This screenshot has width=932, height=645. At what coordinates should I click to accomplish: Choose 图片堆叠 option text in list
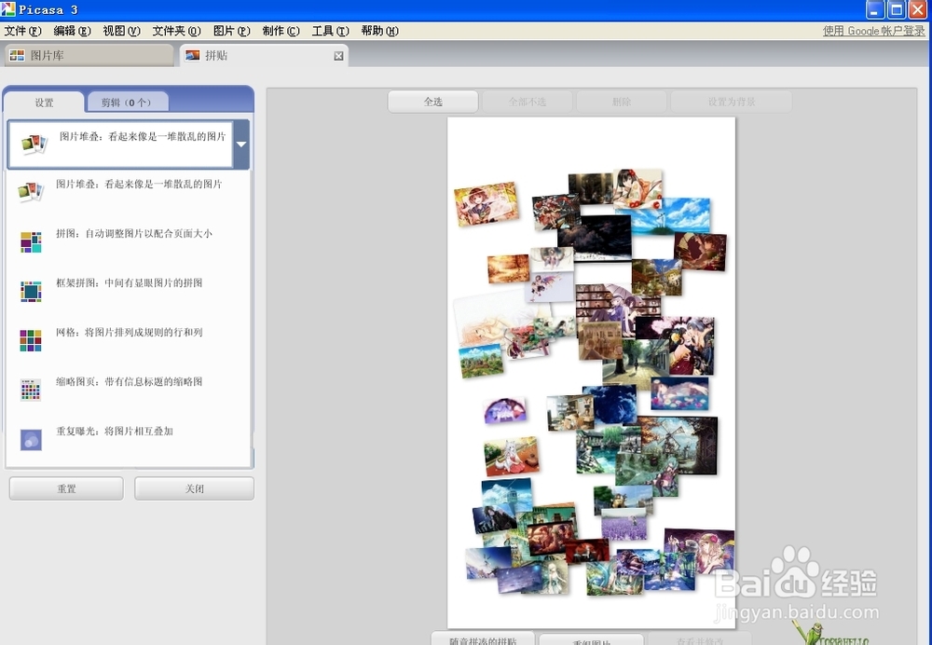coord(139,185)
